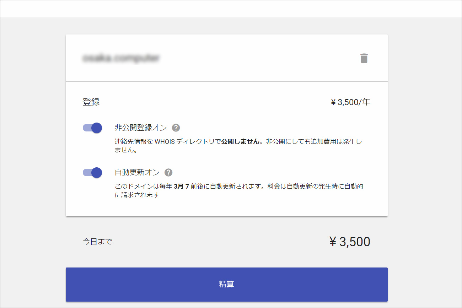
Task: Click the 精算 checkout button
Action: [226, 284]
